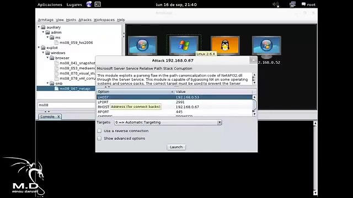This screenshot has width=353, height=198.
Task: Collapse the auxiliary tree node
Action: pyautogui.click(x=39, y=27)
